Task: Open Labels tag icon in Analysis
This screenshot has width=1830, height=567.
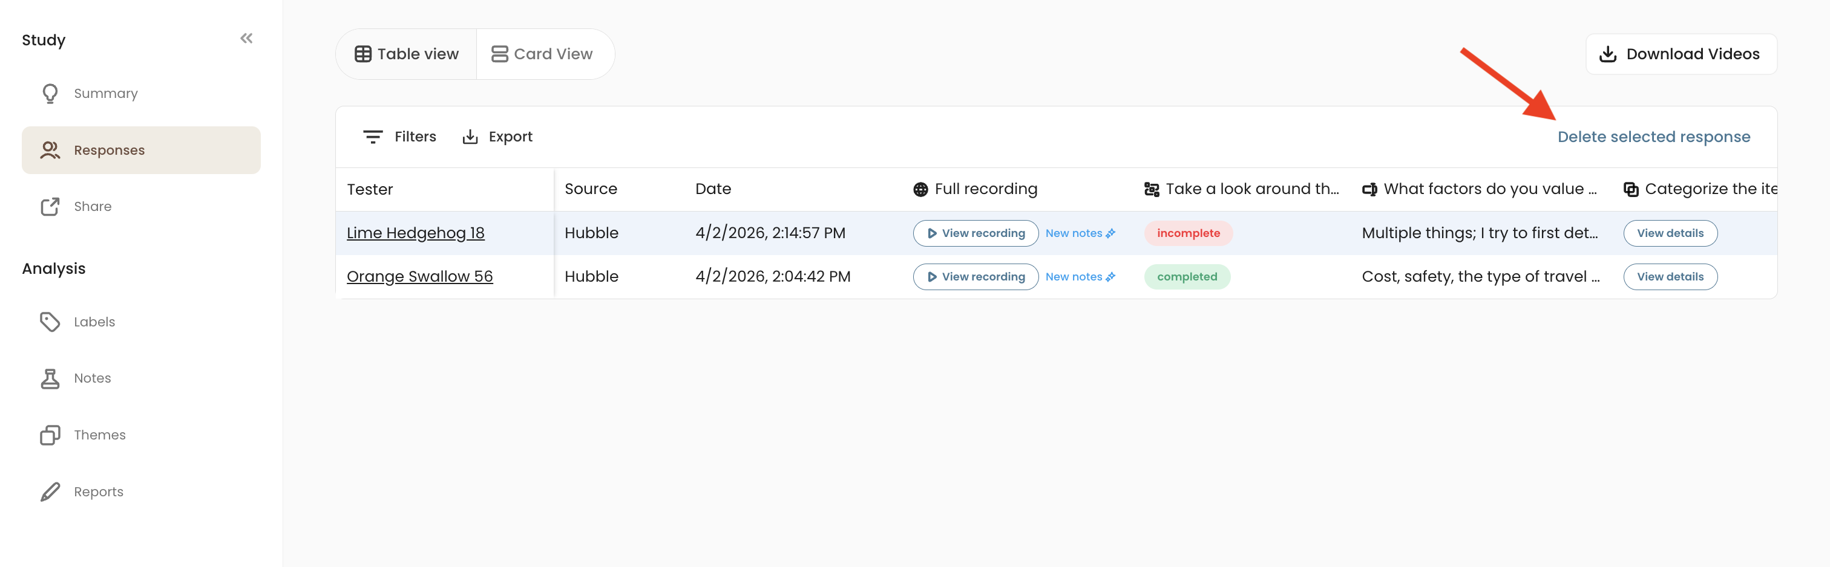Action: pos(50,322)
